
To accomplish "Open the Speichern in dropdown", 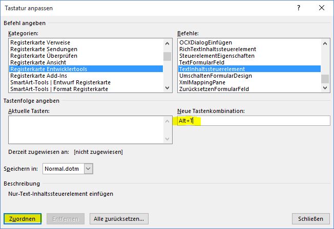I will point(88,168).
